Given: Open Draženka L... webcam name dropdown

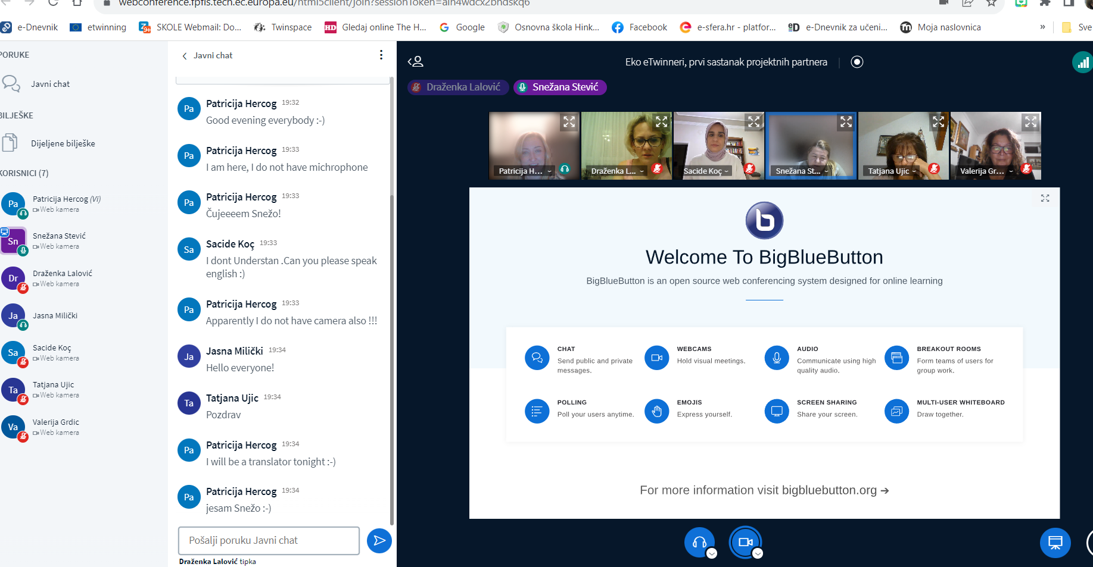Looking at the screenshot, I should (x=617, y=171).
